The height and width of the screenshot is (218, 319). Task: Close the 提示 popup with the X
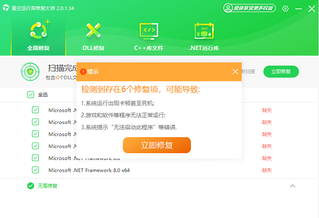236,71
